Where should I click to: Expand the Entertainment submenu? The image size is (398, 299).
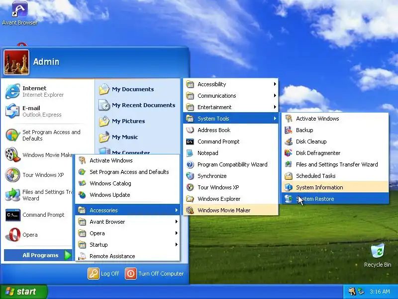(231, 107)
